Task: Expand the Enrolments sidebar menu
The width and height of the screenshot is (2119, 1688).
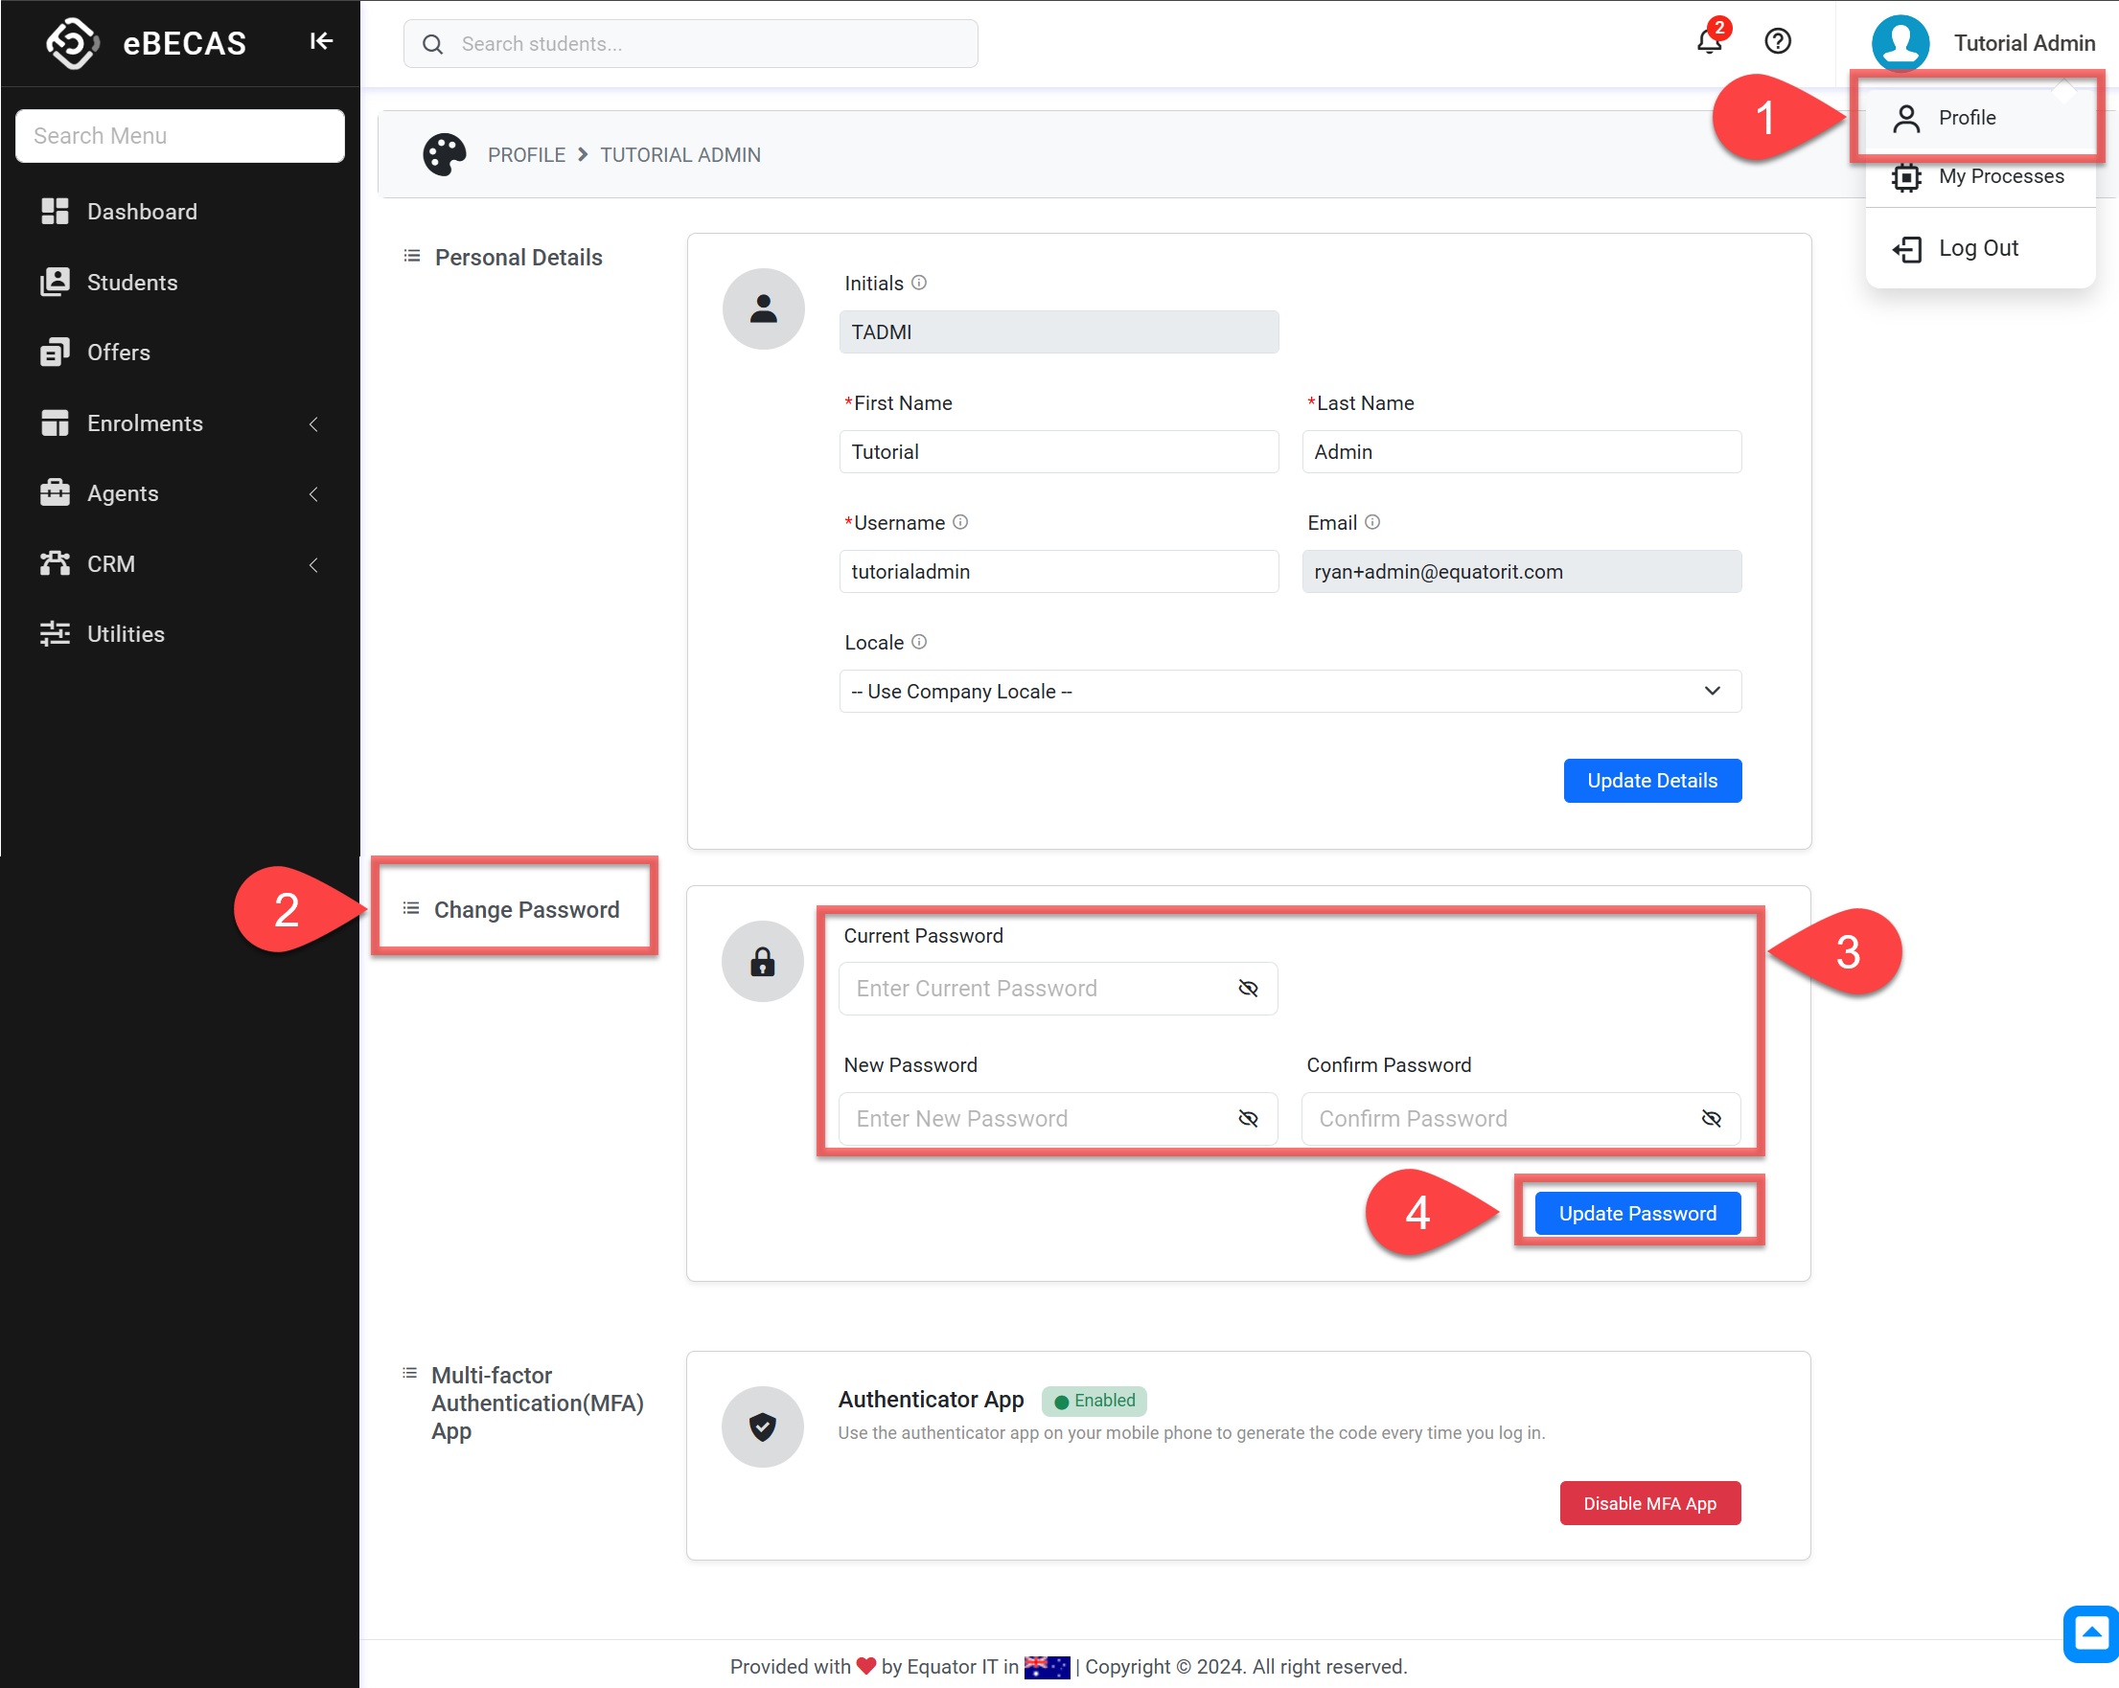Action: pyautogui.click(x=180, y=423)
